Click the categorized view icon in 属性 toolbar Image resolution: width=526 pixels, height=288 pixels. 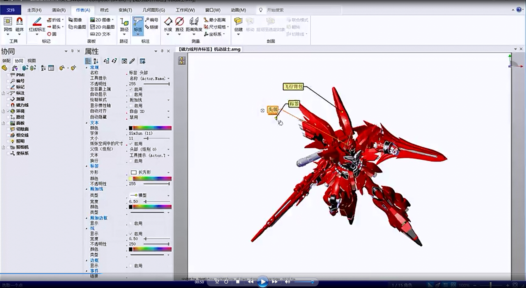[88, 61]
